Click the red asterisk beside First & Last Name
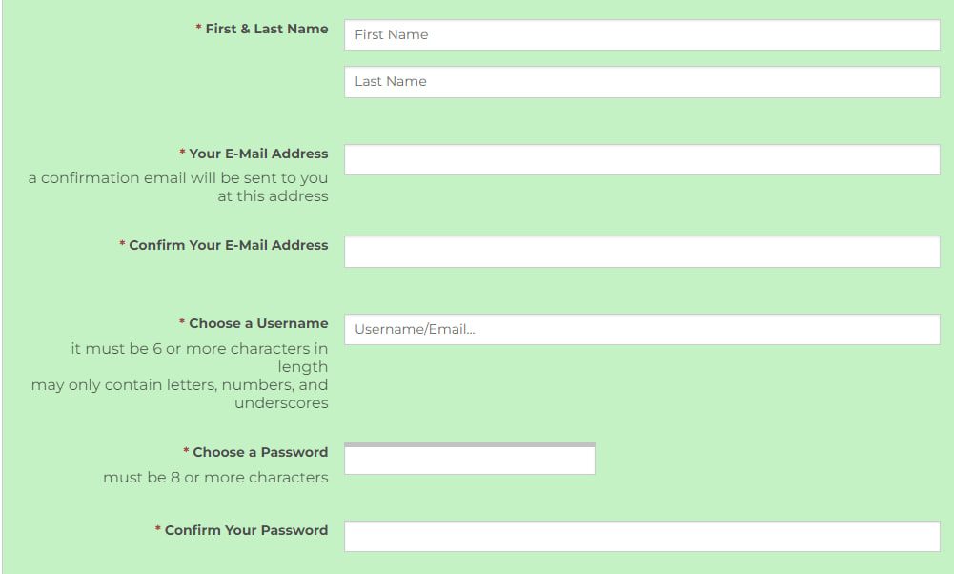Screen dimensions: 954x574 click(x=199, y=29)
